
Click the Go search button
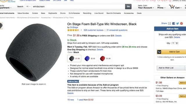[x=128, y=6]
